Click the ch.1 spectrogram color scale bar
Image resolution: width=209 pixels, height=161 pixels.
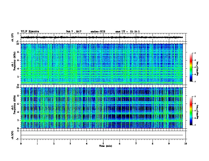coord(191,67)
